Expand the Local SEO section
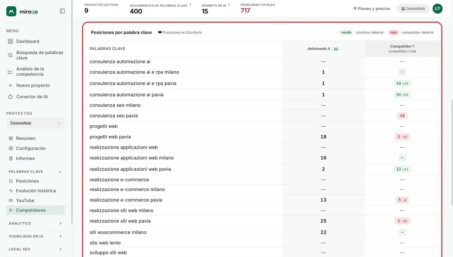The width and height of the screenshot is (453, 257). pos(60,249)
